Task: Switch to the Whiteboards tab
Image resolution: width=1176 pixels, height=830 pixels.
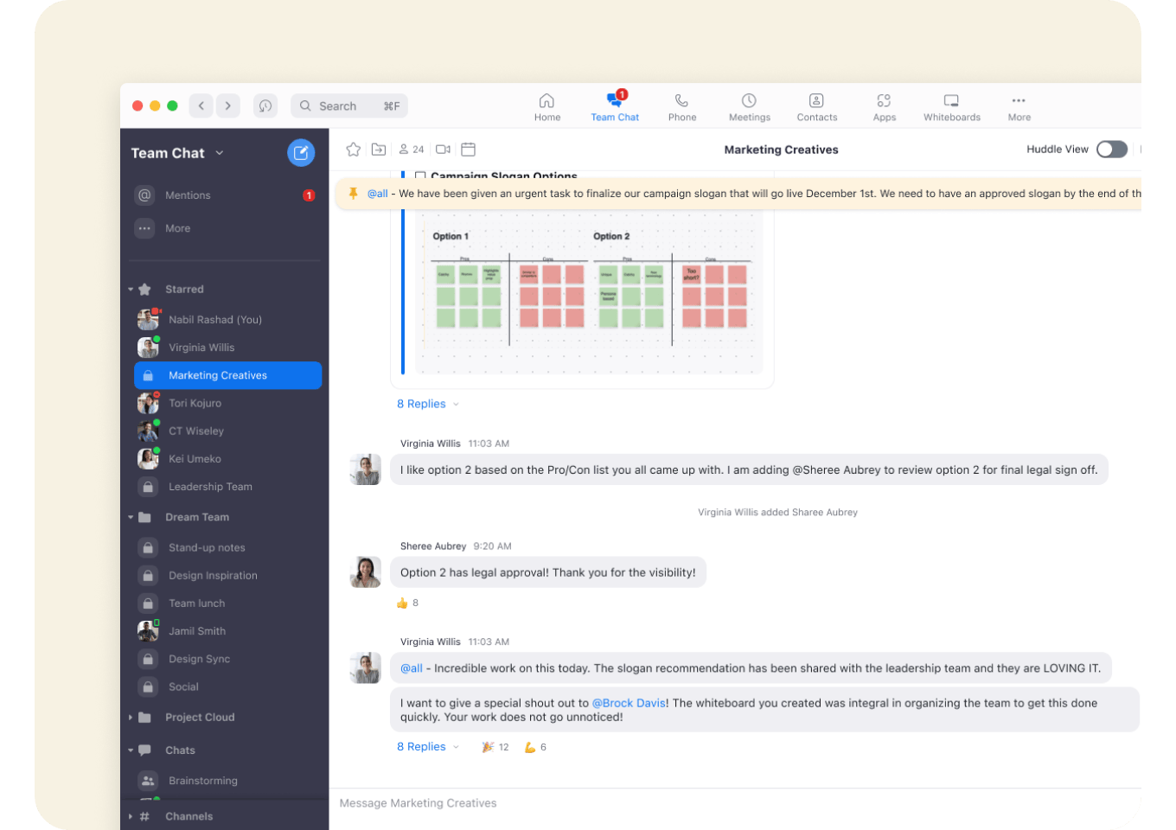Action: pyautogui.click(x=951, y=107)
